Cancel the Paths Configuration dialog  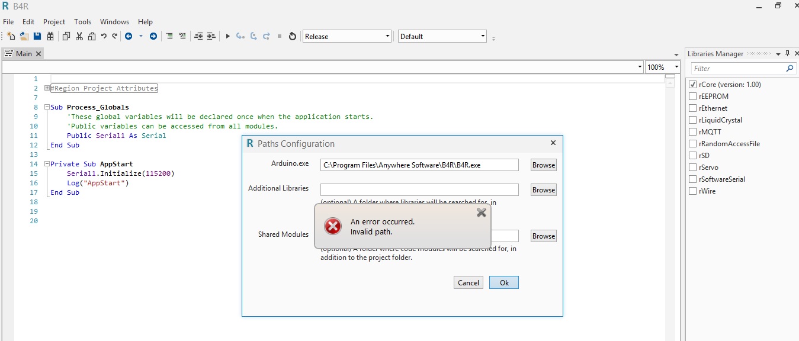click(x=469, y=283)
